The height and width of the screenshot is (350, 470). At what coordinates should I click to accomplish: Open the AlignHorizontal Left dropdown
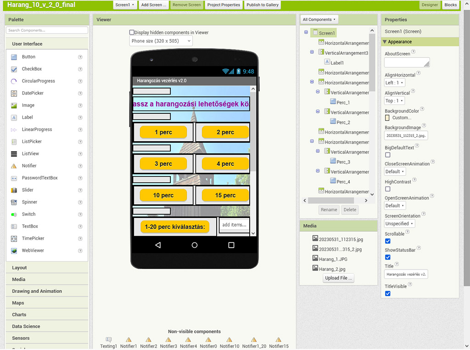point(394,83)
